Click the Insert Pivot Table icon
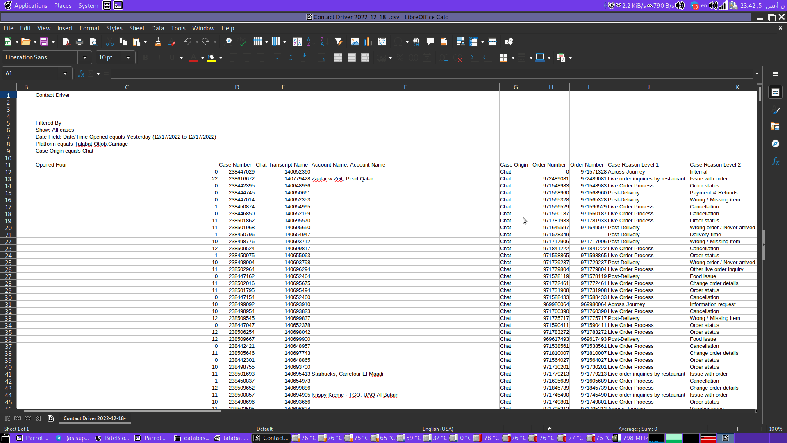The image size is (787, 443). pos(382,41)
